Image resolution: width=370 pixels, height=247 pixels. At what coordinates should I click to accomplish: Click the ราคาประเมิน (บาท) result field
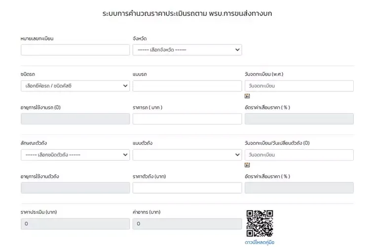75,224
